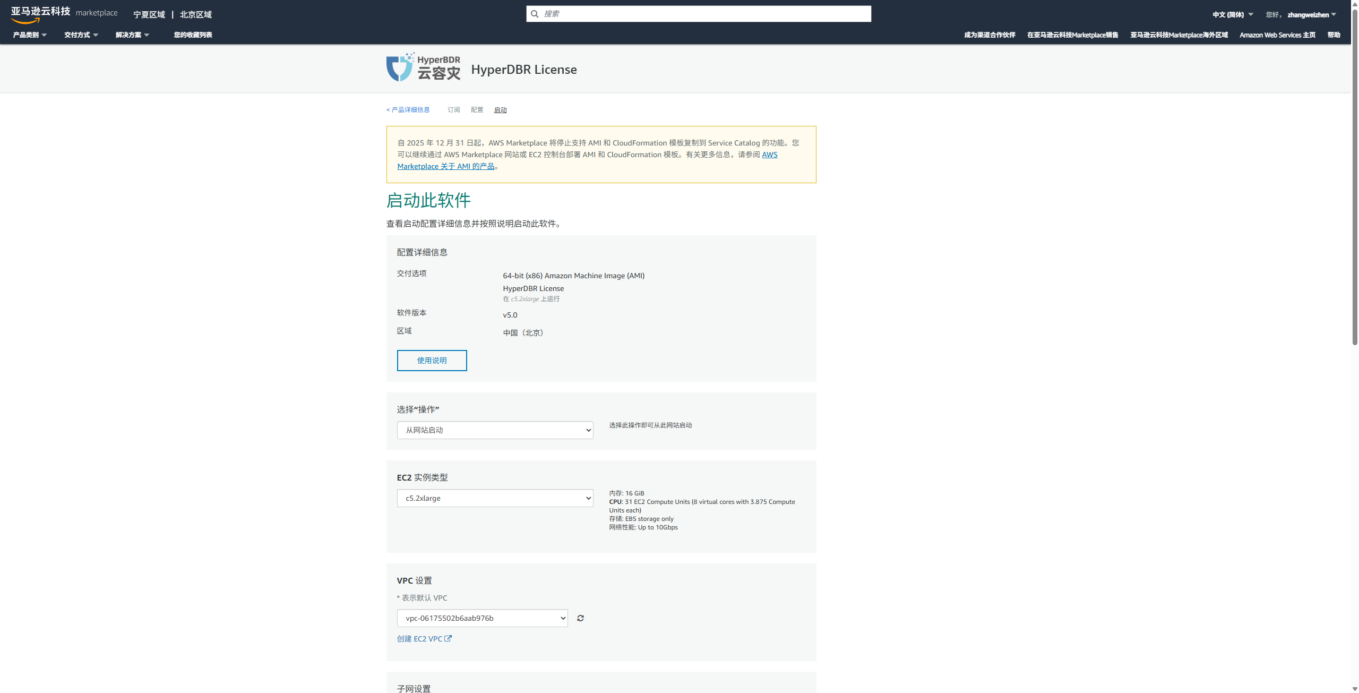This screenshot has width=1359, height=693.
Task: Click the page vertical scrollbar thumb
Action: click(x=1355, y=178)
